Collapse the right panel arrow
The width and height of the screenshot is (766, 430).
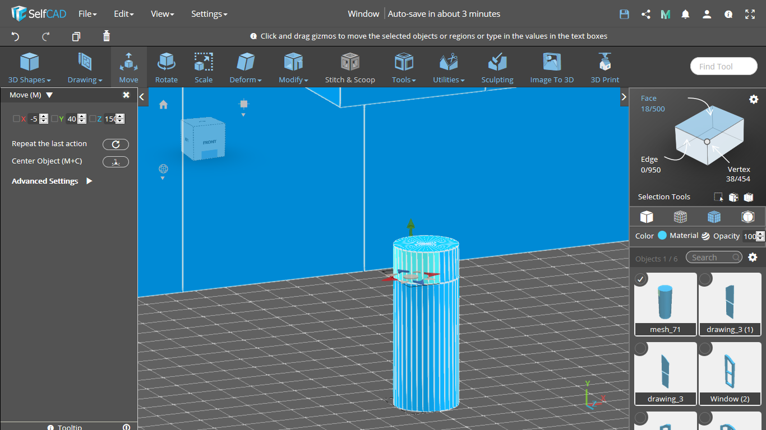coord(624,97)
